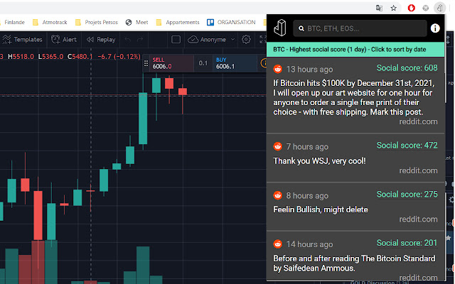Toggle Replay mode in chart toolbar
455x284 pixels.
pyautogui.click(x=100, y=40)
